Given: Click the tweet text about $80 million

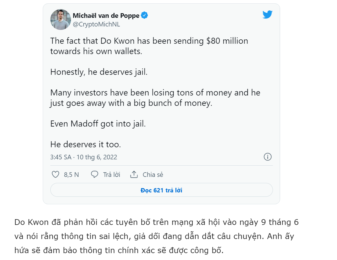Looking at the screenshot, I should (149, 46).
